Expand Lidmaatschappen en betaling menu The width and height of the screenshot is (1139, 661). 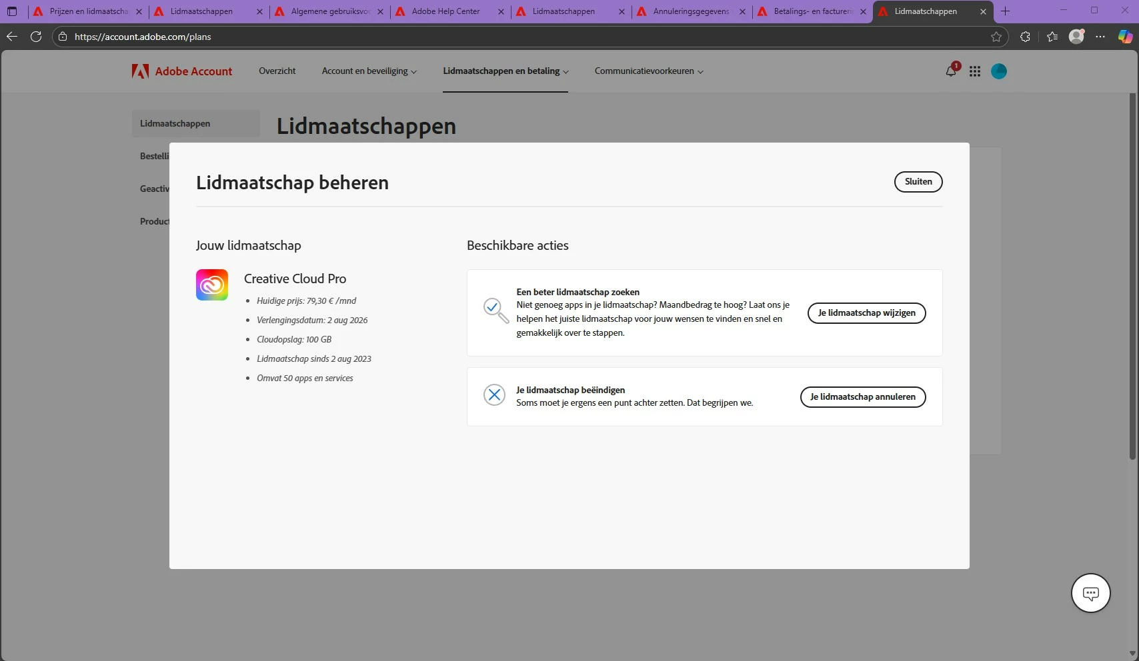[x=505, y=71]
